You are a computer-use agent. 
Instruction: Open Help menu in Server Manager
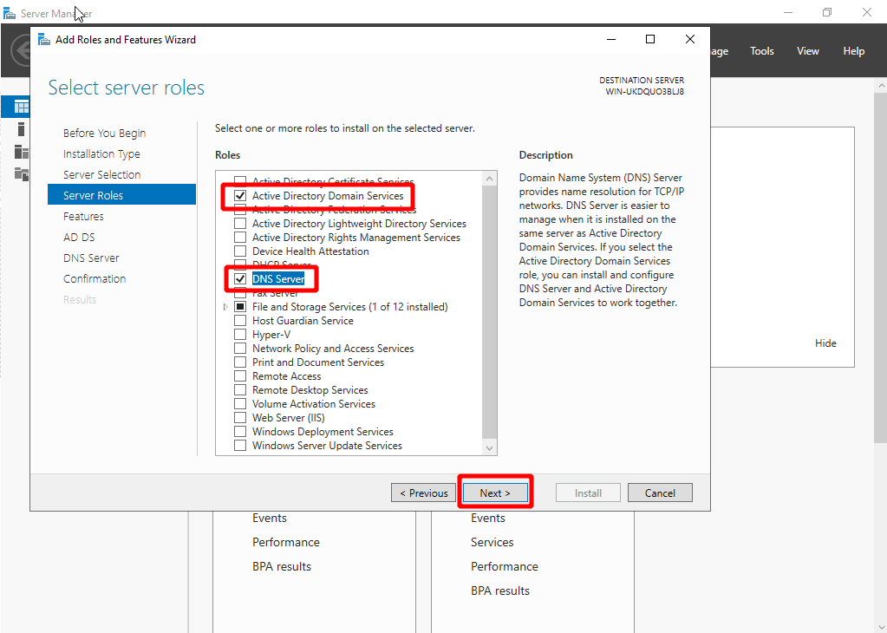(x=854, y=51)
